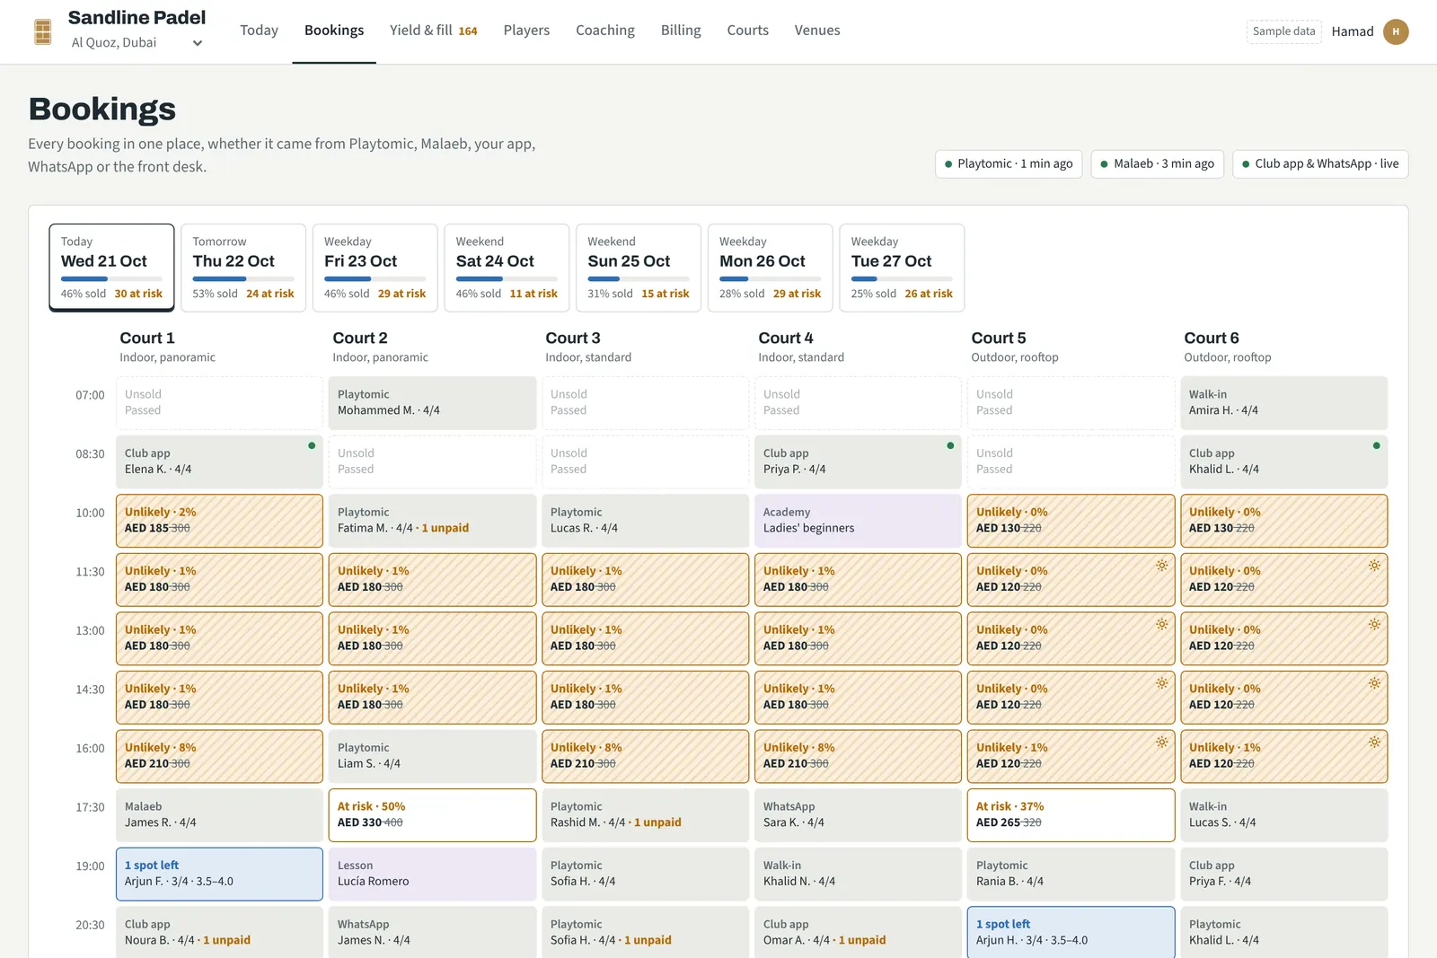
Task: Click the Sandline Padel court logo icon
Action: [x=42, y=31]
